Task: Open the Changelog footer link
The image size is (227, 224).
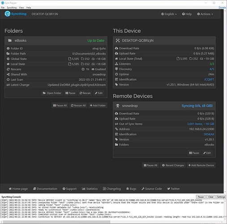Action: (112, 189)
